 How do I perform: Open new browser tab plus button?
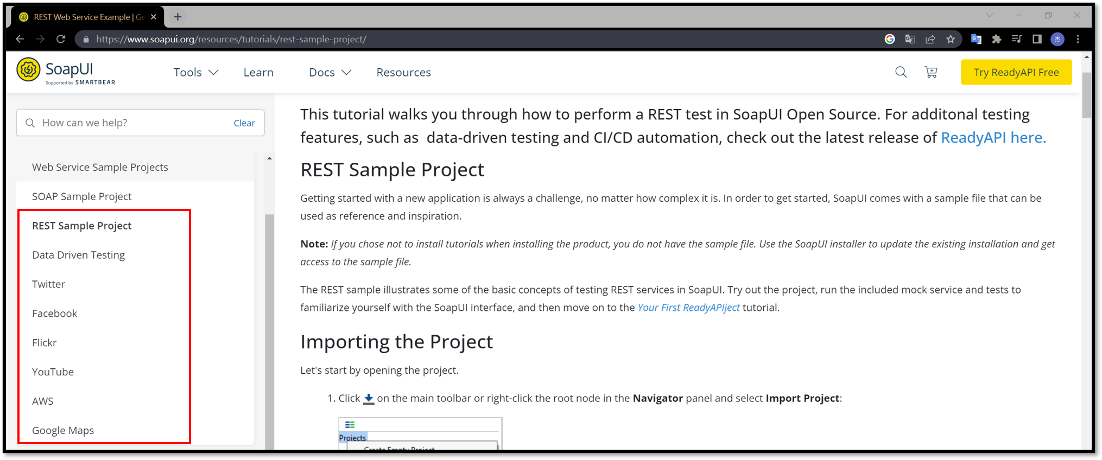point(178,17)
